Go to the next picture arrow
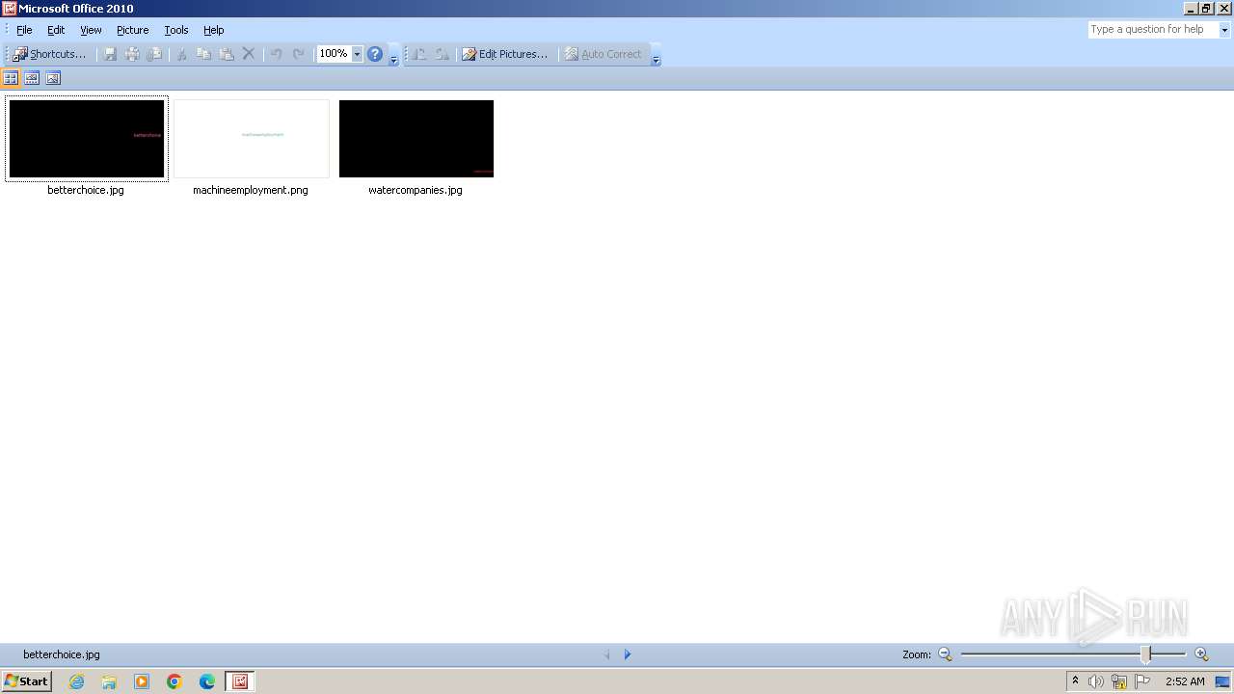This screenshot has width=1234, height=694. coord(628,654)
